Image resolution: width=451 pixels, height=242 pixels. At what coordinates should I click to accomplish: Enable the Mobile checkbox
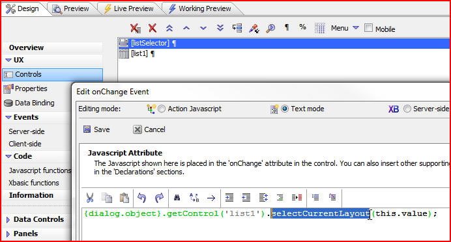click(368, 28)
